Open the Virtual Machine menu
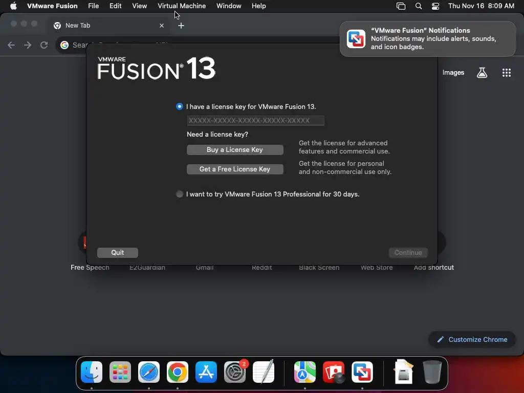The height and width of the screenshot is (393, 524). [182, 6]
